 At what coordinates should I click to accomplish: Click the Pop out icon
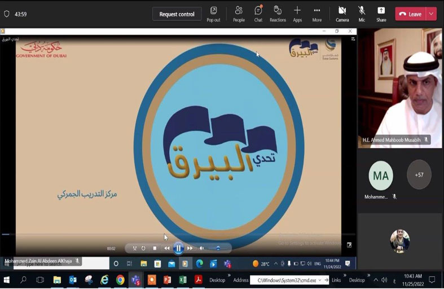tap(213, 14)
